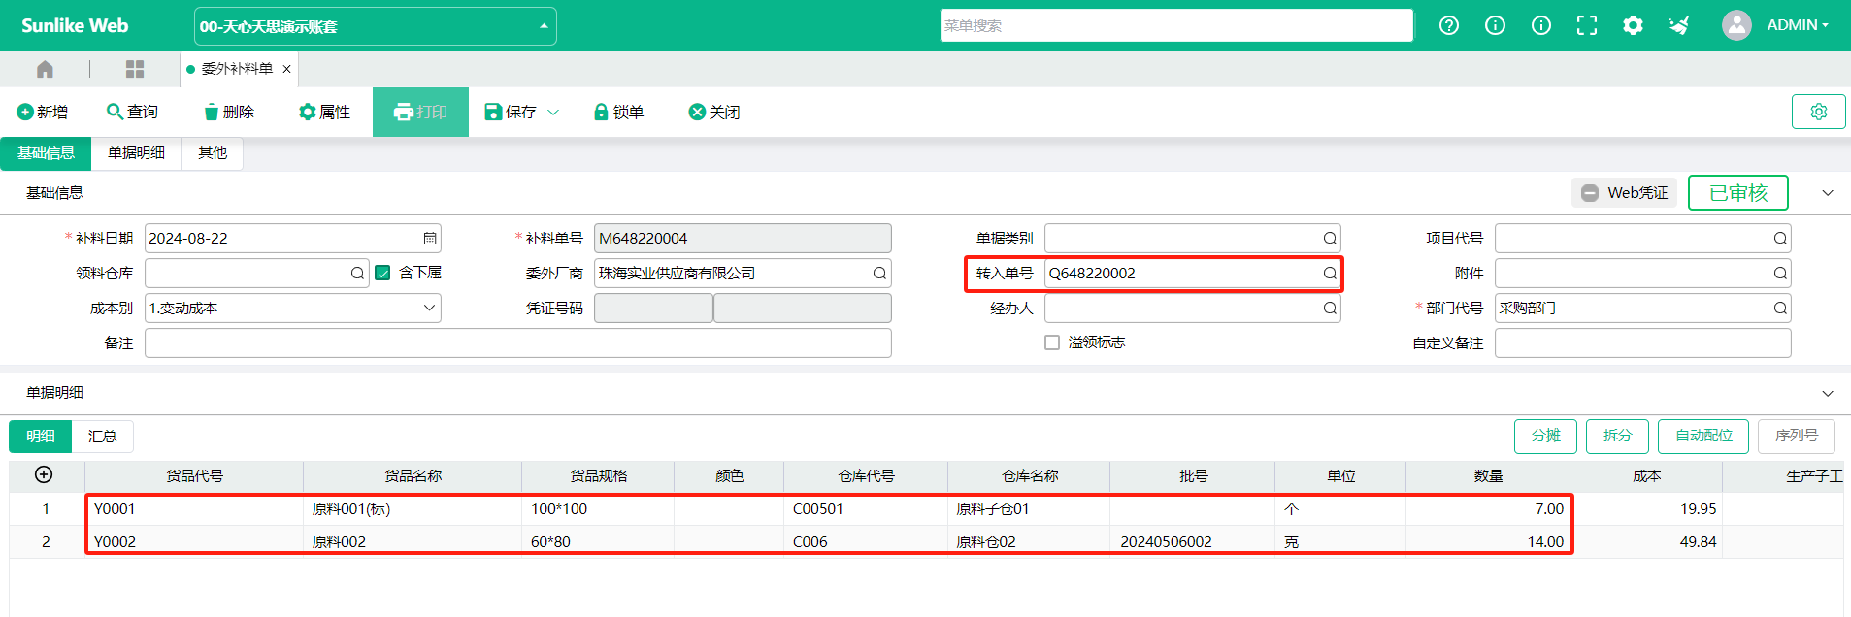The width and height of the screenshot is (1851, 617).
Task: Expand the 保存 dropdown arrow
Action: [x=553, y=113]
